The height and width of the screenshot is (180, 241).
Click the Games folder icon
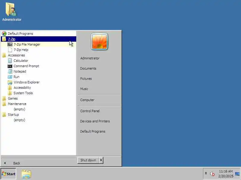(x=4, y=98)
